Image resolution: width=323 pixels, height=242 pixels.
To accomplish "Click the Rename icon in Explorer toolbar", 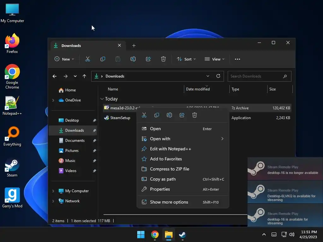I will [133, 59].
